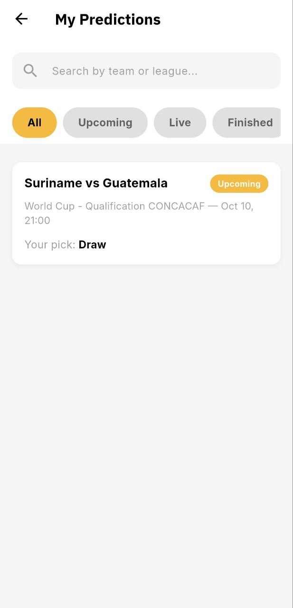Click the word Guatemala in the match title

pyautogui.click(x=135, y=183)
